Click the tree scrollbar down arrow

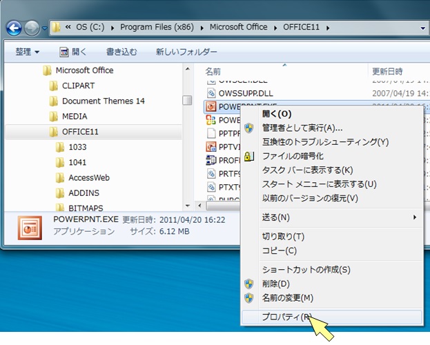point(188,206)
